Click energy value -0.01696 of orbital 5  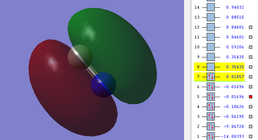(x=233, y=97)
